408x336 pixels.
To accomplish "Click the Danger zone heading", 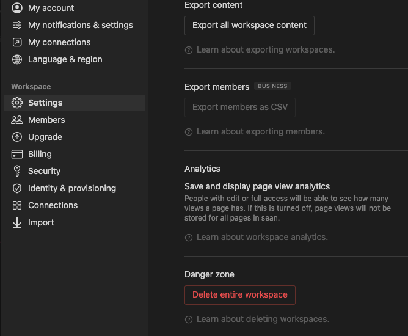I will click(x=209, y=274).
